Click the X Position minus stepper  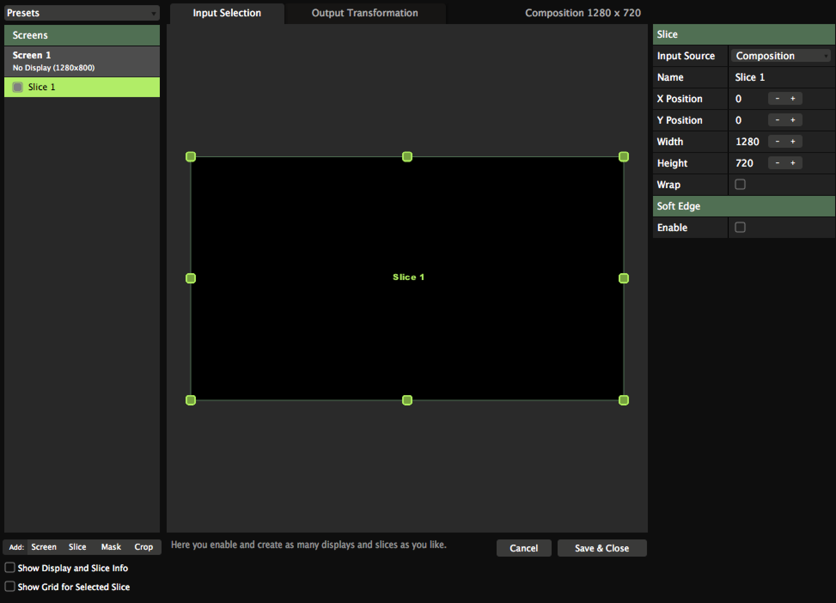click(x=777, y=99)
